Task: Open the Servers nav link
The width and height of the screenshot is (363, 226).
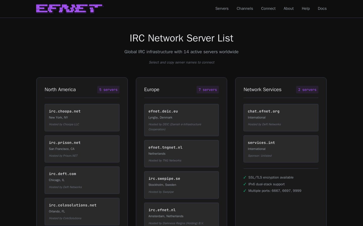Action: [x=222, y=9]
